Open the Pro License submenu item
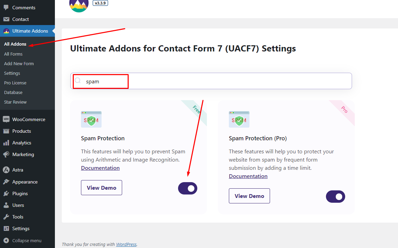This screenshot has height=248, width=398. (15, 83)
